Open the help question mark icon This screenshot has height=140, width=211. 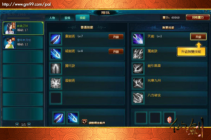click(x=206, y=11)
